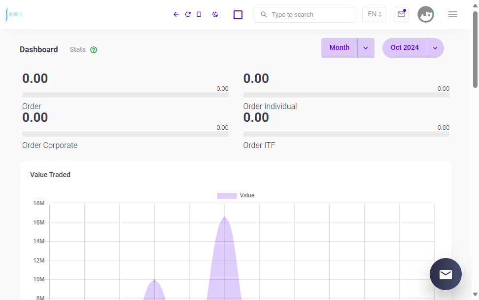This screenshot has width=479, height=300.
Task: Click the 16M peak data point
Action: coord(225,218)
